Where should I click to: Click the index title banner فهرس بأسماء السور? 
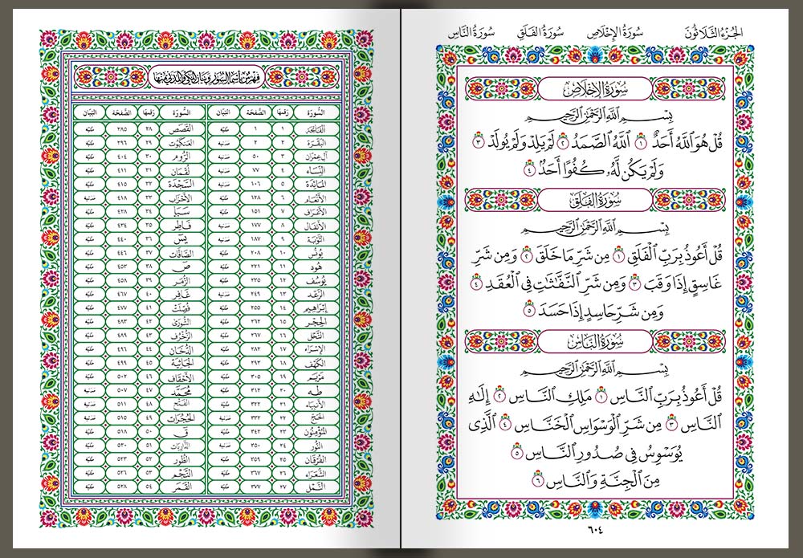click(x=207, y=77)
